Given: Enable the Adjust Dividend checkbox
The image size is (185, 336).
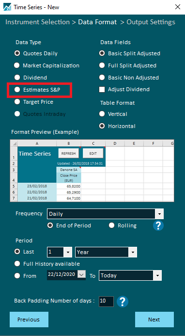Looking at the screenshot, I should coord(102,90).
